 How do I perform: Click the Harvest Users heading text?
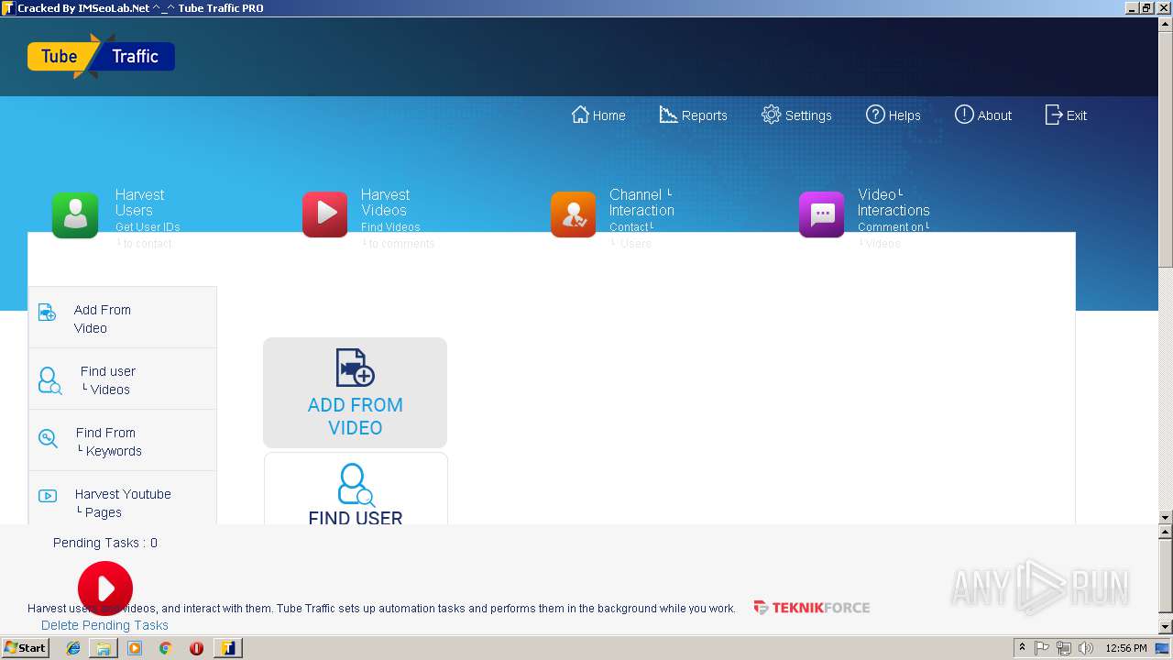click(139, 203)
